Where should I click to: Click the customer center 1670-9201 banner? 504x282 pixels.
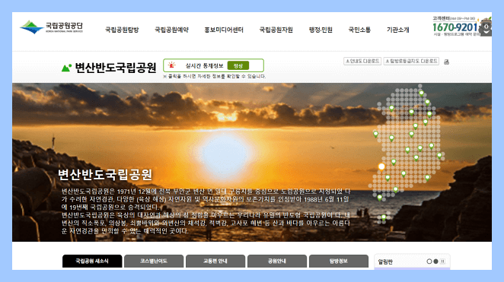(x=455, y=27)
